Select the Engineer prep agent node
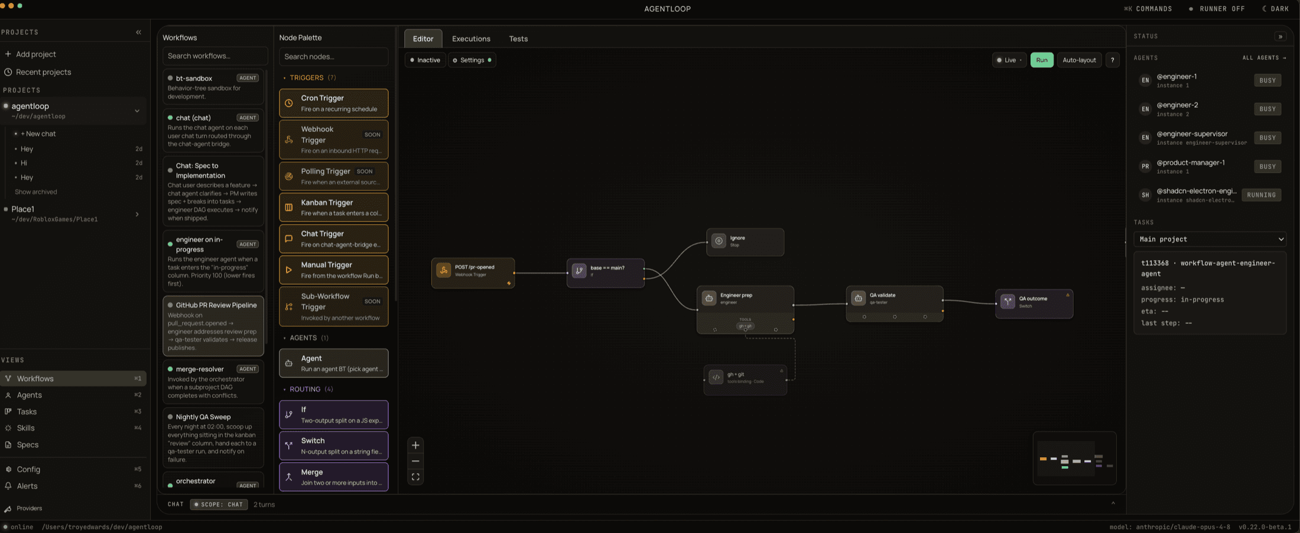Image resolution: width=1300 pixels, height=533 pixels. 745,310
